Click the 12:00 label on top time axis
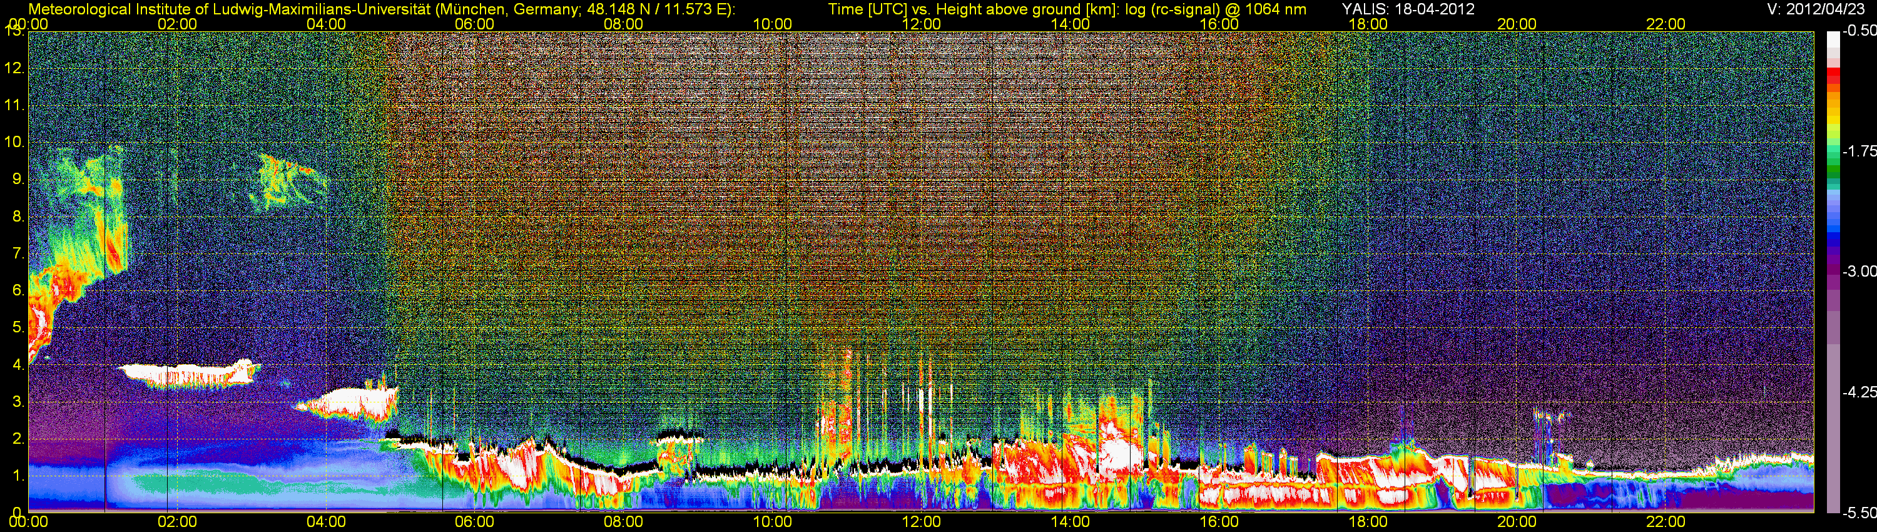 [x=922, y=24]
